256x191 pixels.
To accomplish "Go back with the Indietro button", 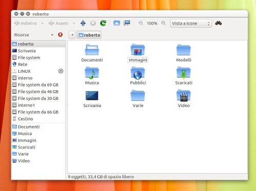I will pos(25,23).
